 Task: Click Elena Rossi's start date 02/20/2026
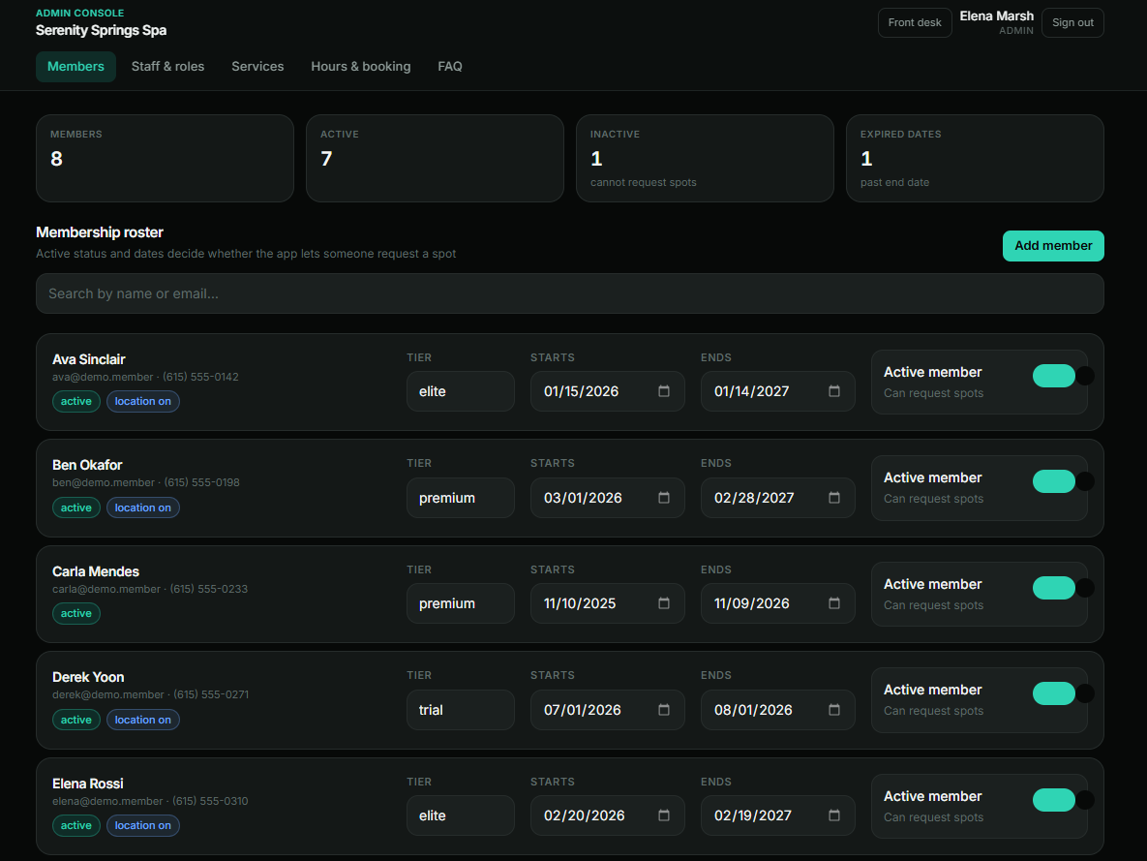pos(584,815)
